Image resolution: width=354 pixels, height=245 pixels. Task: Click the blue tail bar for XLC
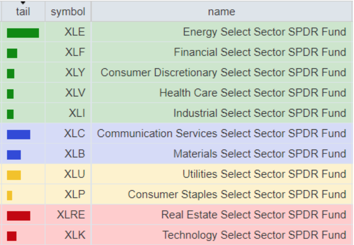18,135
